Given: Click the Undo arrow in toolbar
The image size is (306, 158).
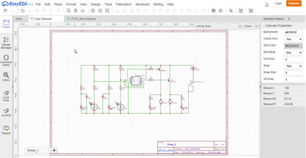Looking at the screenshot, I should tap(22, 11).
